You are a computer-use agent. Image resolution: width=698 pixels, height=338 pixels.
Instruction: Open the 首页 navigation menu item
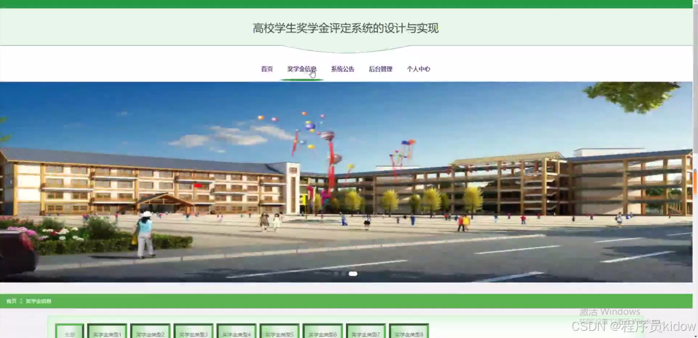point(267,69)
